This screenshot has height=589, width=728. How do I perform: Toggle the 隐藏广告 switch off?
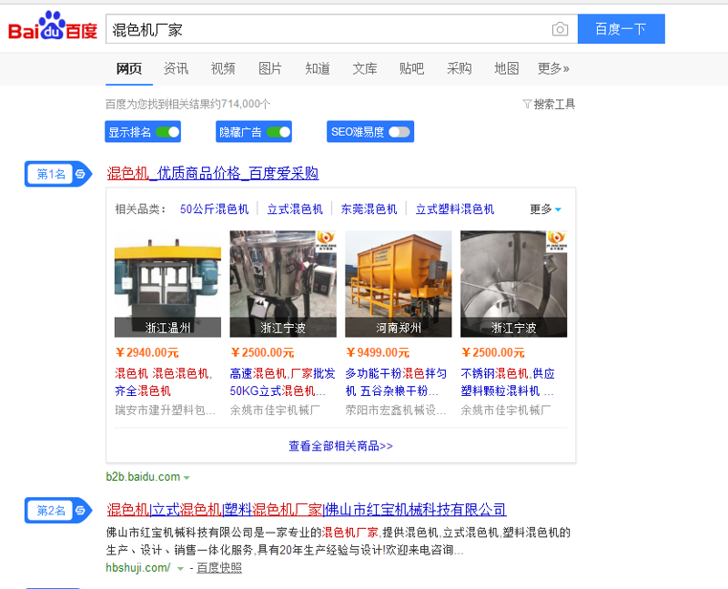tap(278, 132)
